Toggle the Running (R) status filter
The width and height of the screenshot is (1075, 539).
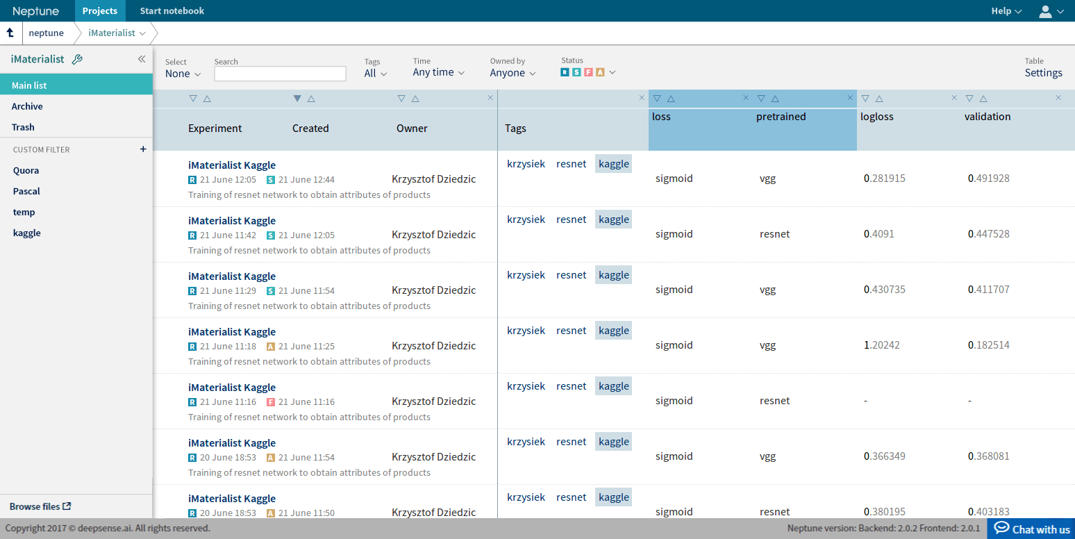565,72
